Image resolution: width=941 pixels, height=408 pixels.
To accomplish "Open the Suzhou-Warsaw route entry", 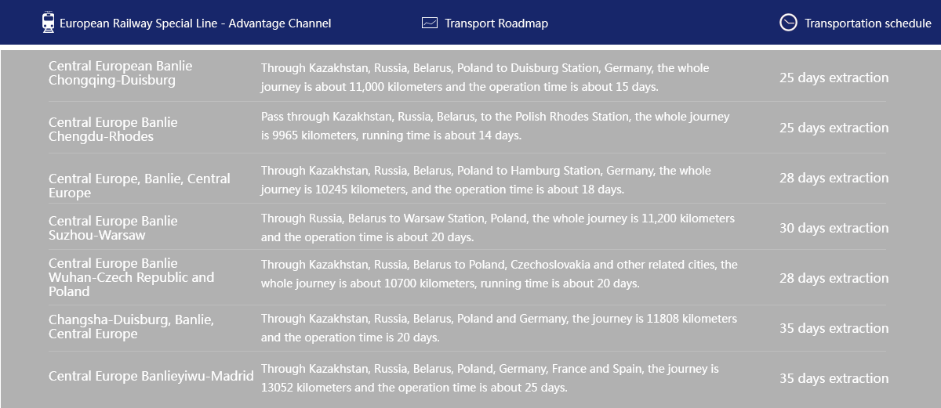I will point(113,228).
